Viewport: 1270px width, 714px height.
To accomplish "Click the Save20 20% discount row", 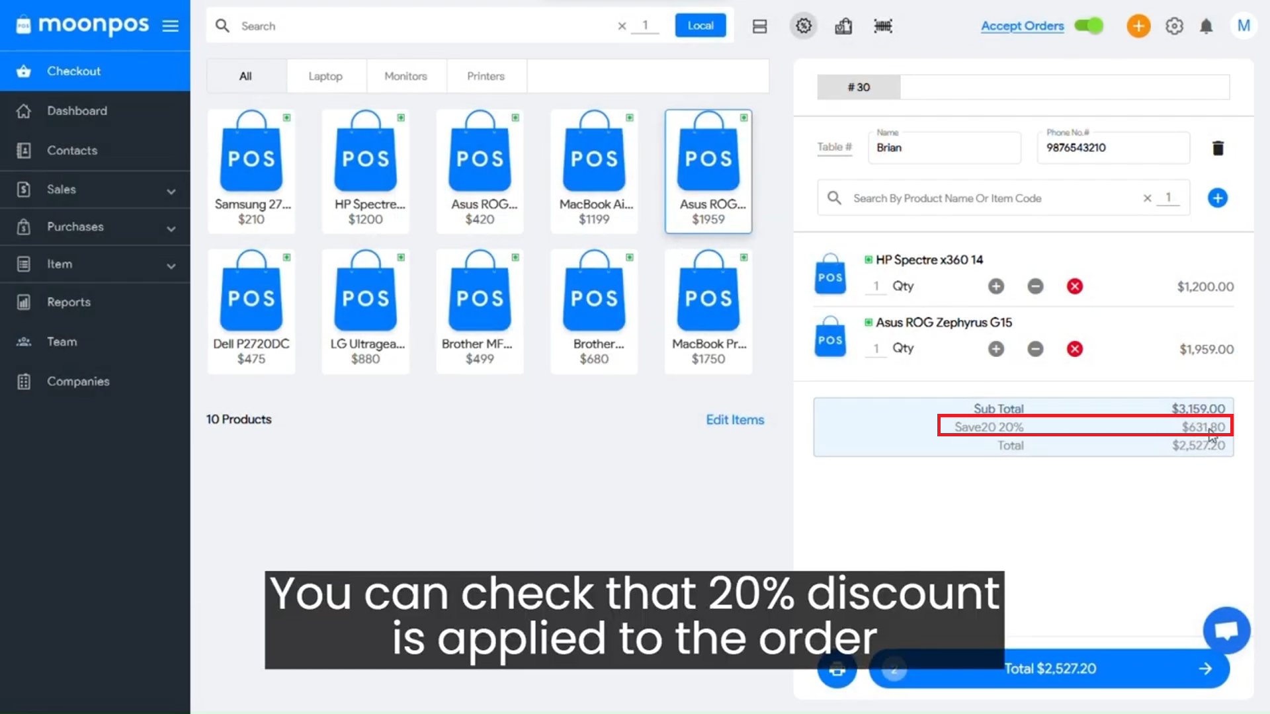I will (x=1085, y=426).
